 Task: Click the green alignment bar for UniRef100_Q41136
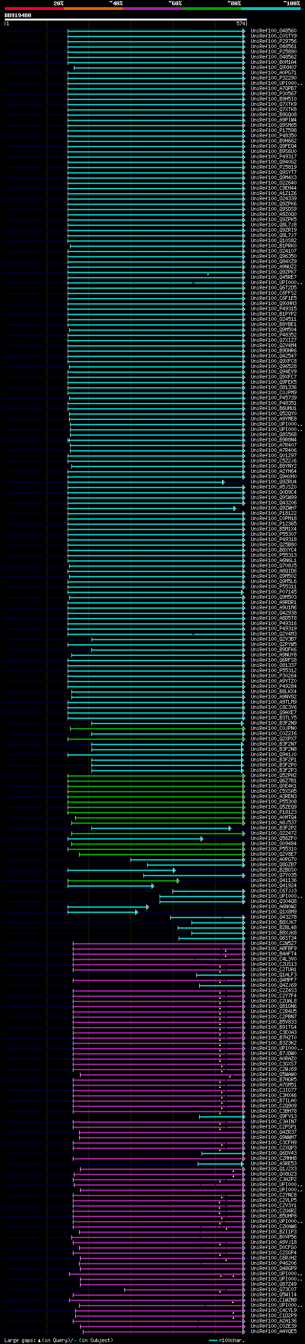[x=123, y=881]
